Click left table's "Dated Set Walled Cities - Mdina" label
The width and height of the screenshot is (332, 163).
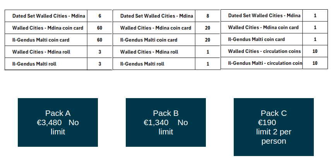pyautogui.click(x=46, y=16)
